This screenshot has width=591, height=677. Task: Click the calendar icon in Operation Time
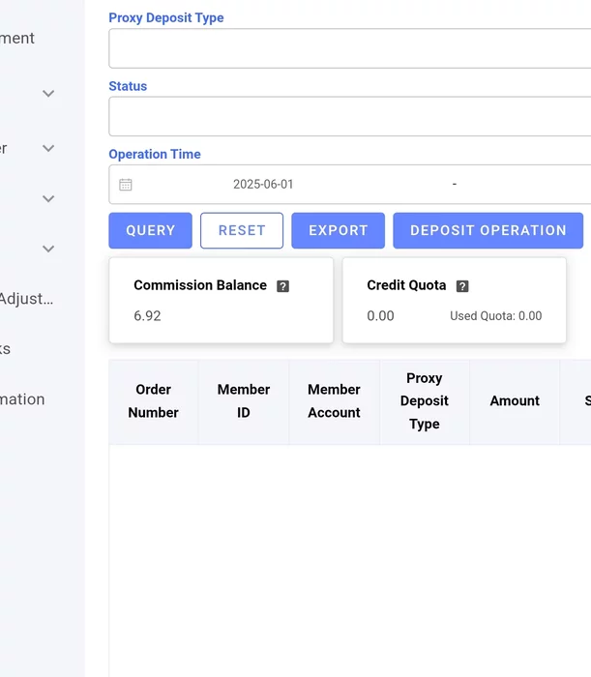click(x=126, y=185)
